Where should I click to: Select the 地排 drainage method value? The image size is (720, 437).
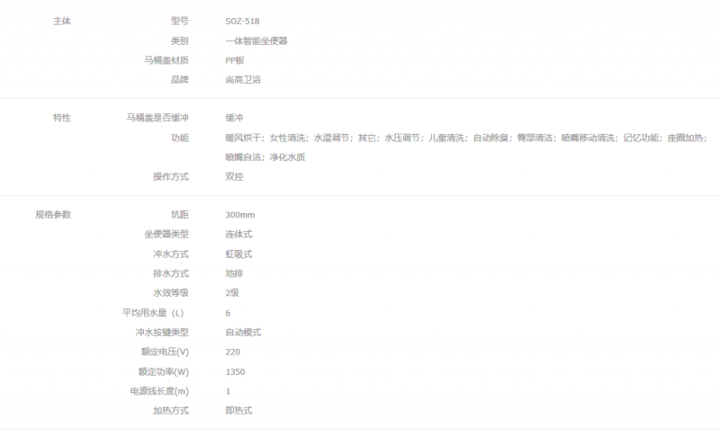[234, 273]
